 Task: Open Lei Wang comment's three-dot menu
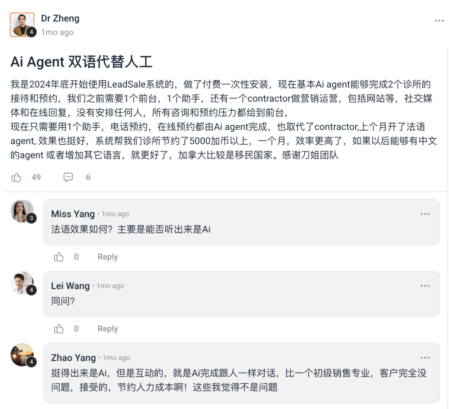[425, 286]
